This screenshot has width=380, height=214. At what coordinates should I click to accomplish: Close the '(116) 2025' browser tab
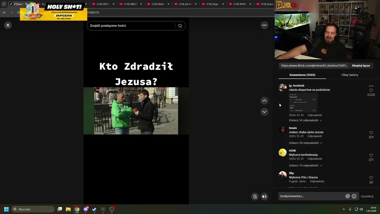click(x=114, y=4)
